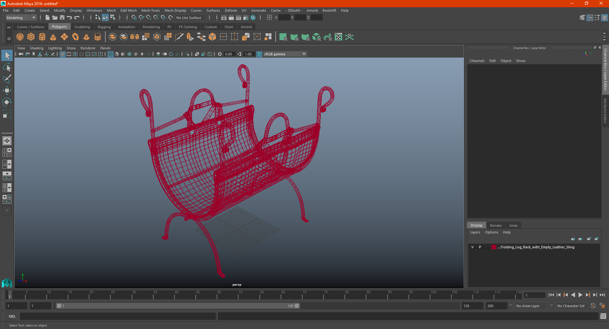Activate the Move tool in toolbox

7,90
